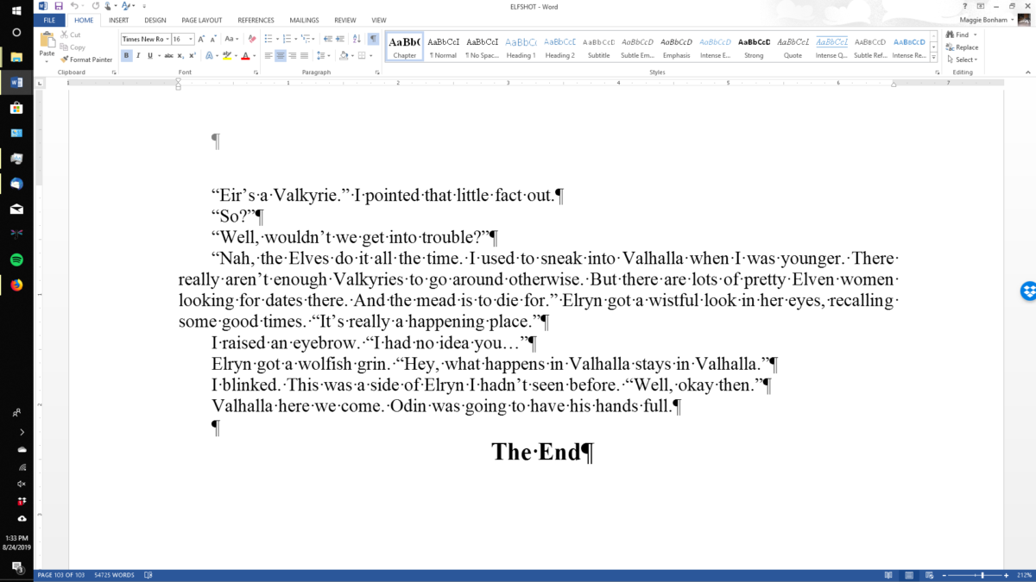This screenshot has width=1036, height=582.
Task: Click the Sort paragraph icon
Action: coord(357,39)
